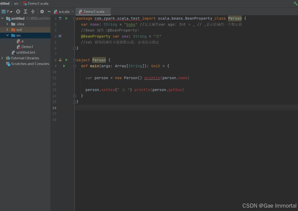
Task: Click the hide Project panel minus icon
Action: tap(49, 11)
